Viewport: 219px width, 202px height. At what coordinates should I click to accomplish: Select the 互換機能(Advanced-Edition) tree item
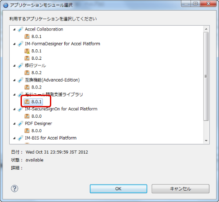[52, 80]
